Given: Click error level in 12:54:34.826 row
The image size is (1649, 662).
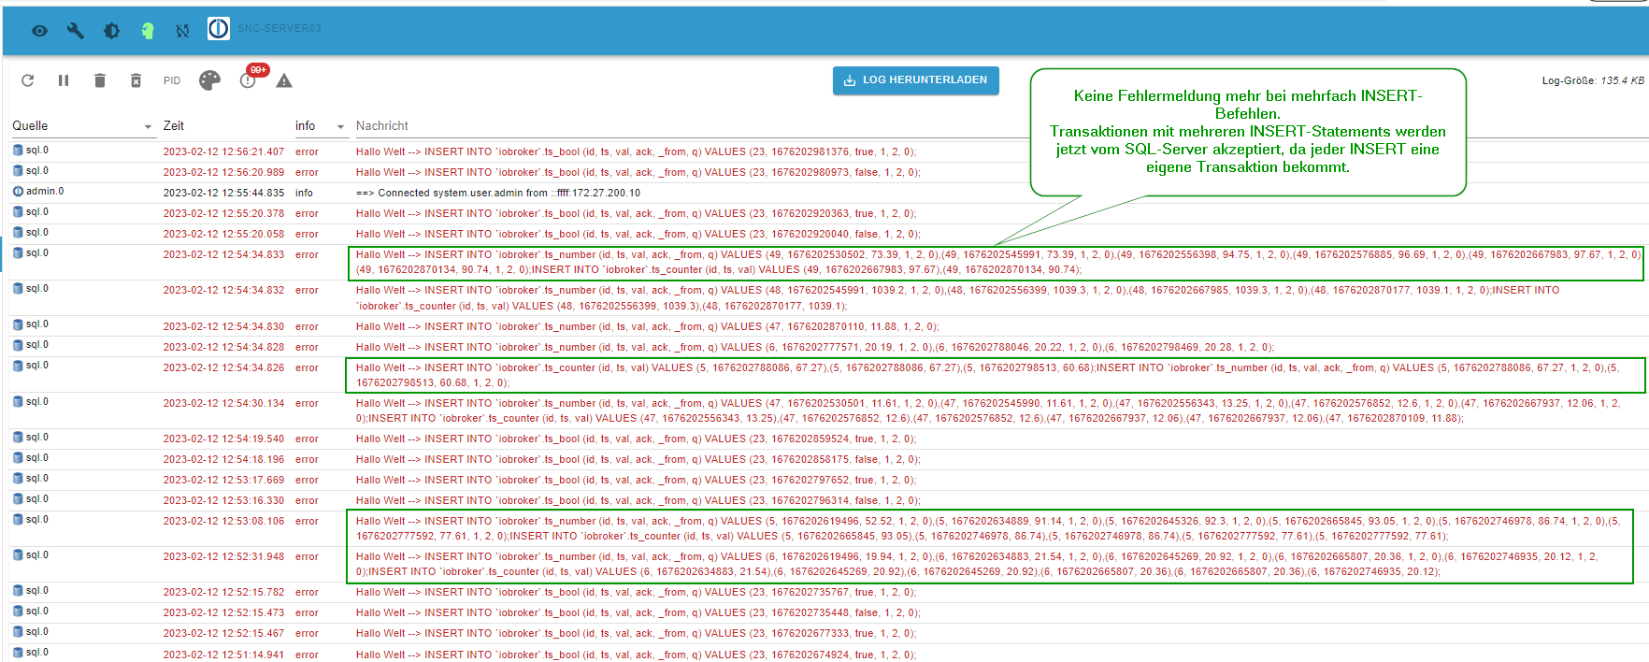Looking at the screenshot, I should (307, 367).
